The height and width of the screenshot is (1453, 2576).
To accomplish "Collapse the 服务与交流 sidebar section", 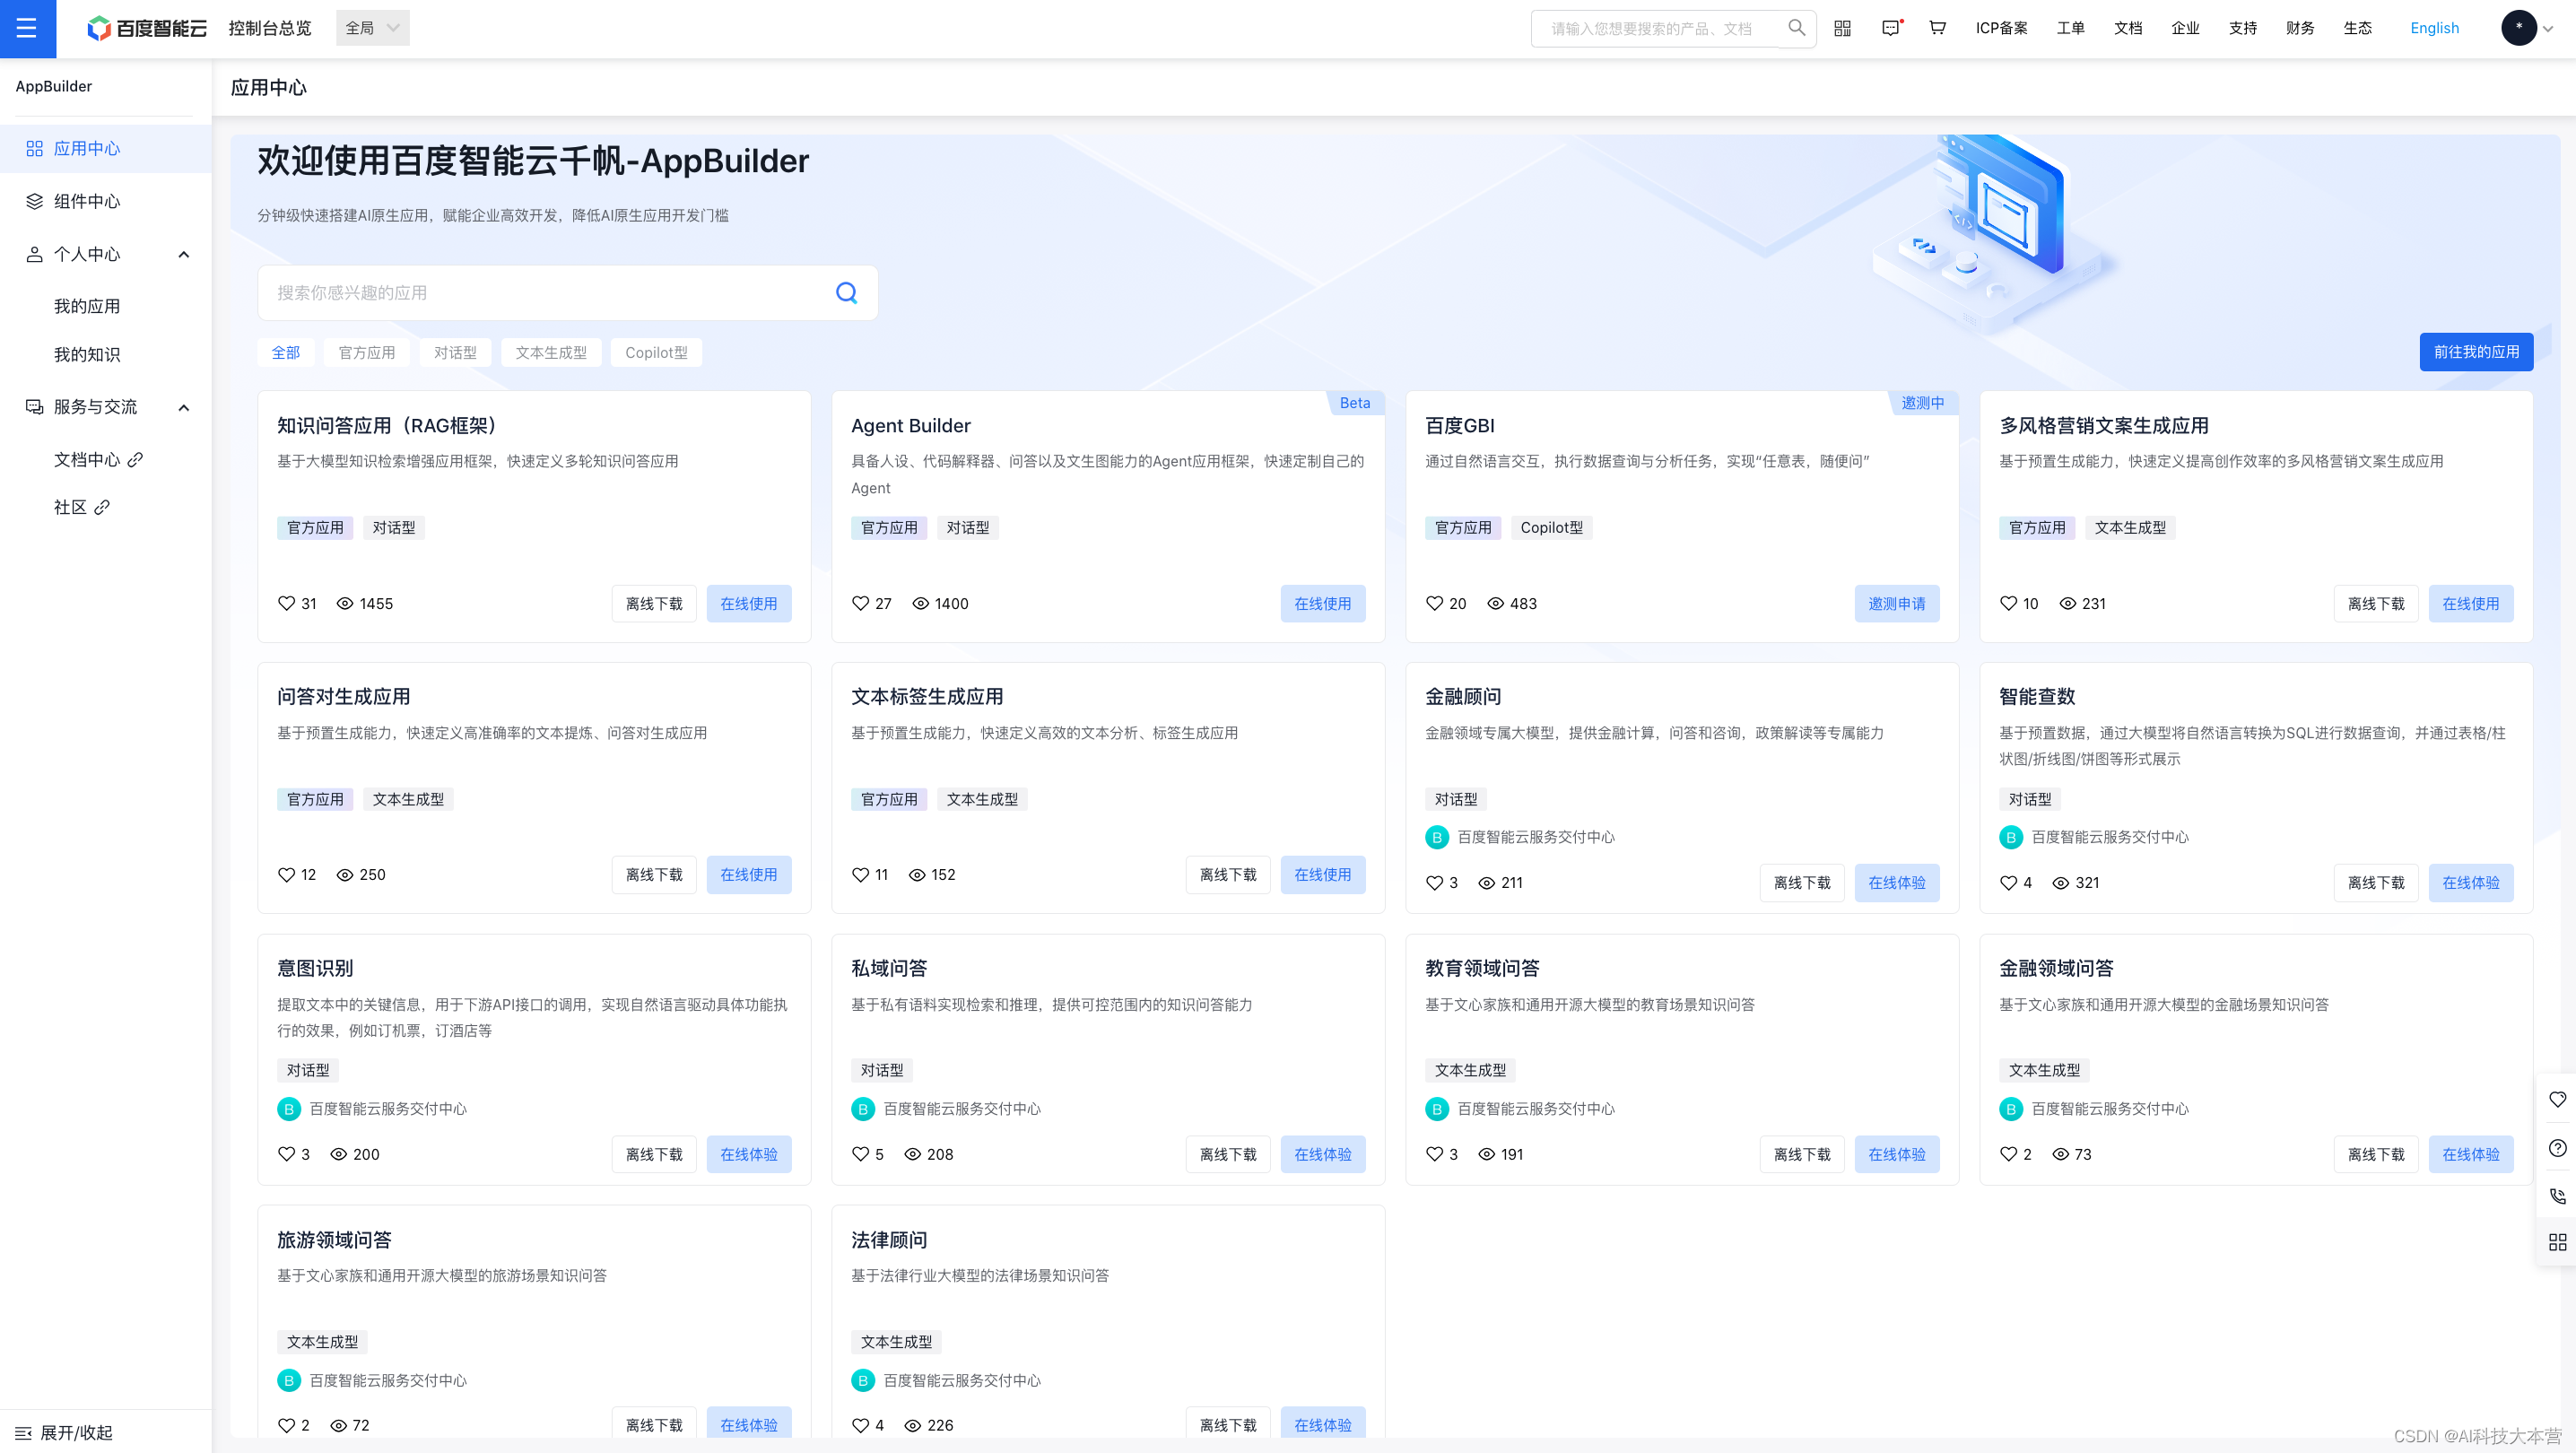I will coord(183,408).
